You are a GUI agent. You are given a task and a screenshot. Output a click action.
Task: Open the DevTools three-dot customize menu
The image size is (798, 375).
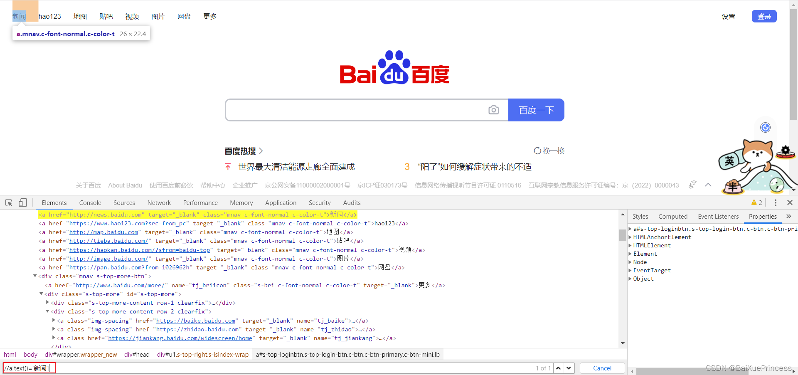tap(775, 202)
